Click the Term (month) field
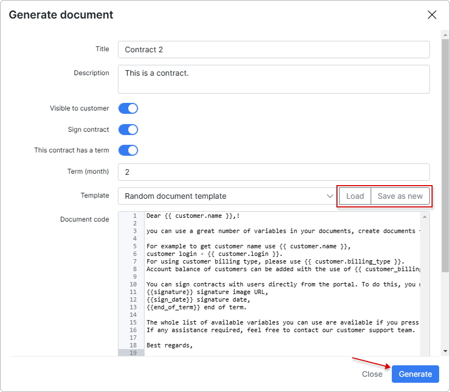The image size is (450, 392). click(273, 172)
